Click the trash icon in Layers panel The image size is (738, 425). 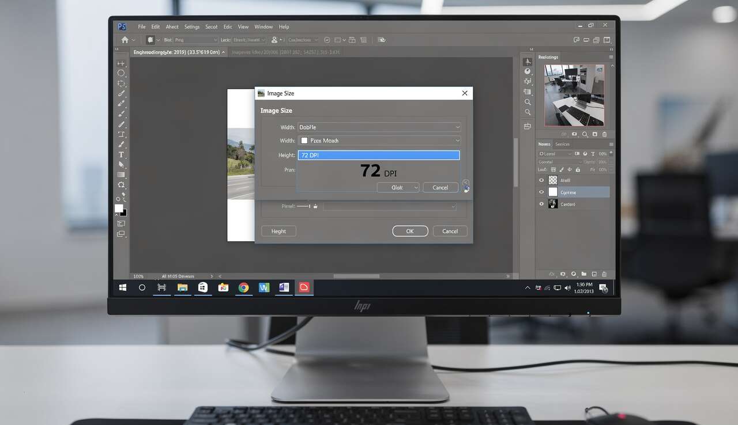(x=604, y=274)
